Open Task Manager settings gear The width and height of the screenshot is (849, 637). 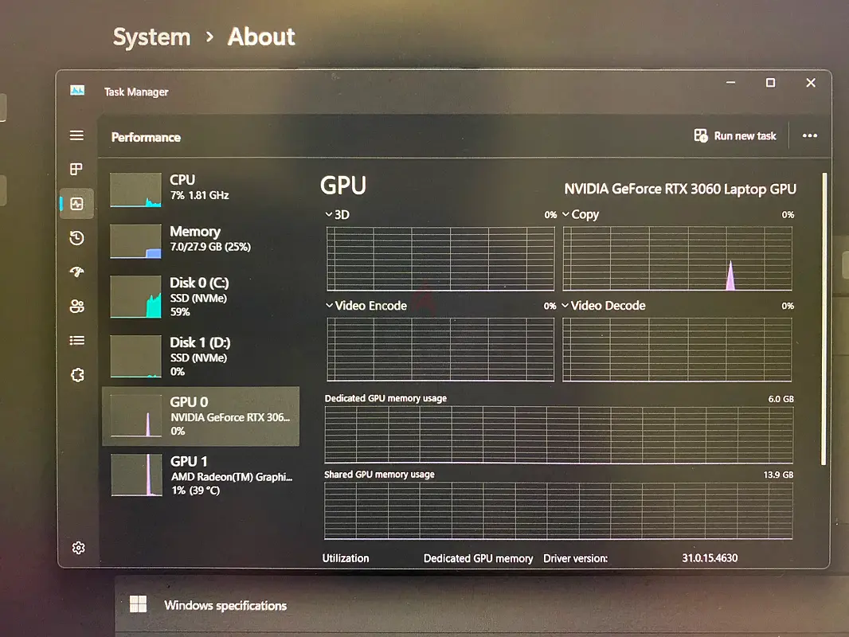click(79, 548)
